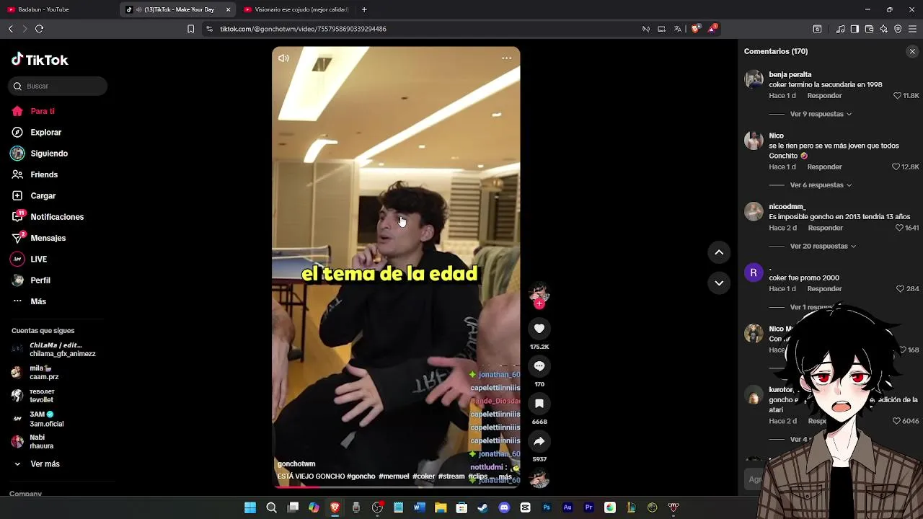Close the TikTok browser tab
Viewport: 923px width, 519px height.
coord(229,9)
